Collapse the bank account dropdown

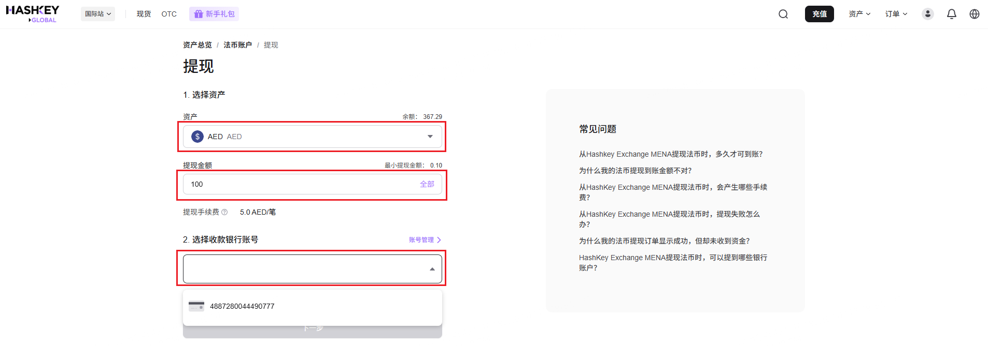432,269
